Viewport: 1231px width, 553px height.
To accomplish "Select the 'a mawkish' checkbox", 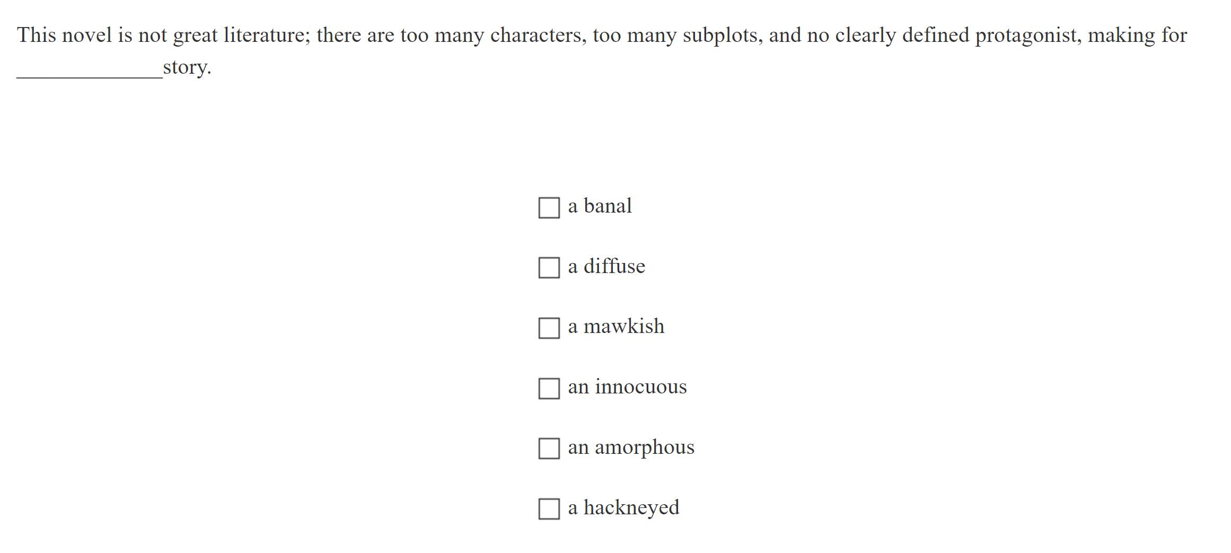I will (x=549, y=328).
